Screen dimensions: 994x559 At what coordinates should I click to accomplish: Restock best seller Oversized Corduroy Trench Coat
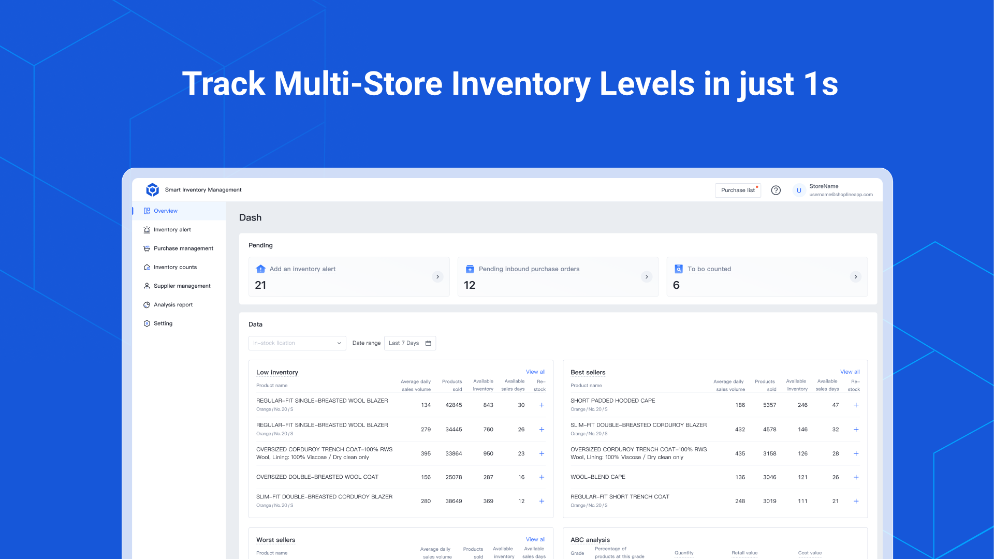click(856, 454)
